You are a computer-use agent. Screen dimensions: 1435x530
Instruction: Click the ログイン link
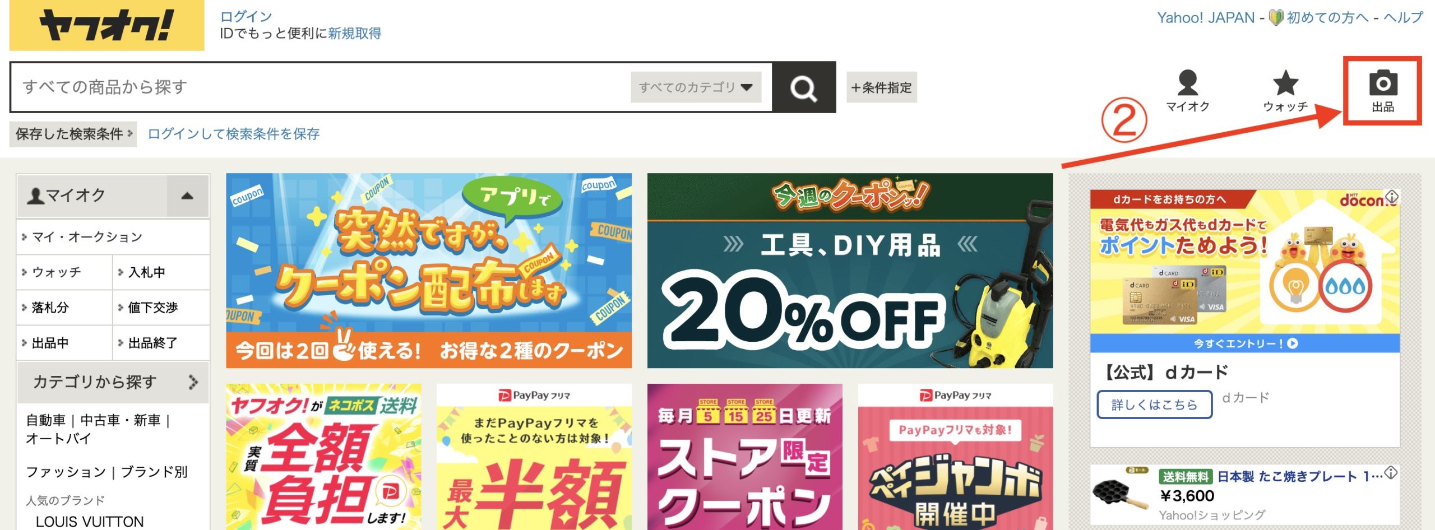click(x=246, y=17)
